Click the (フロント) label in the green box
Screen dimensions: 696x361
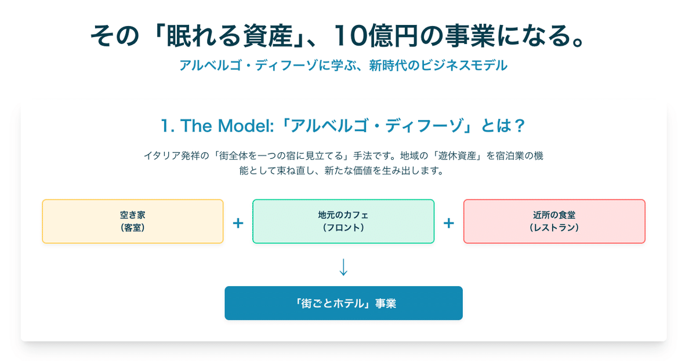click(x=343, y=228)
